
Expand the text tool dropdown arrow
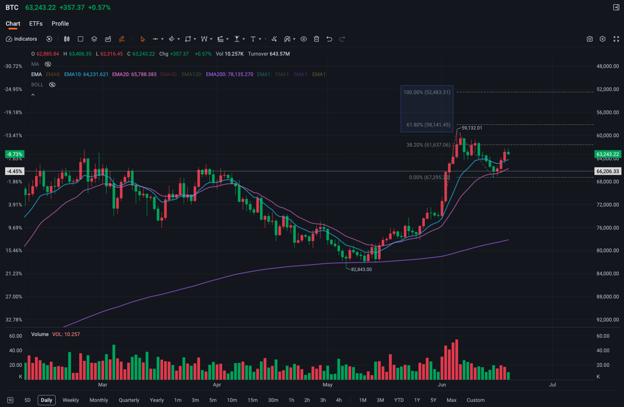(x=260, y=39)
